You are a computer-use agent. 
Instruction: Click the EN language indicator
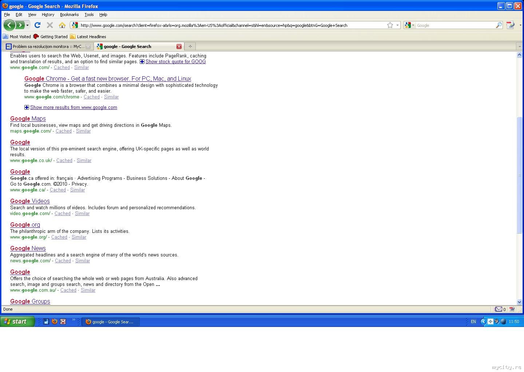tap(473, 322)
